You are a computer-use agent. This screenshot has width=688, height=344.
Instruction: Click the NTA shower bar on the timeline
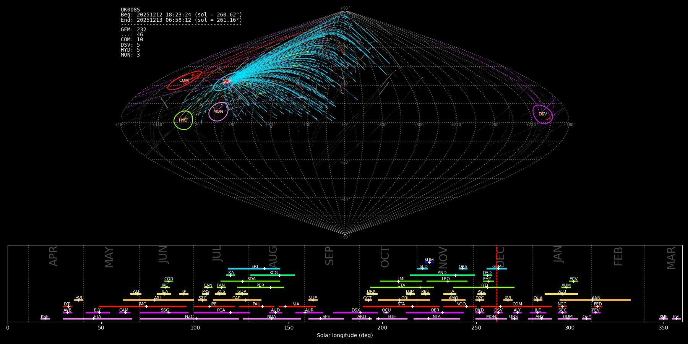coord(436,319)
